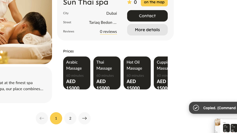
Task: Click the Sun Thai spa title
Action: coord(86,3)
